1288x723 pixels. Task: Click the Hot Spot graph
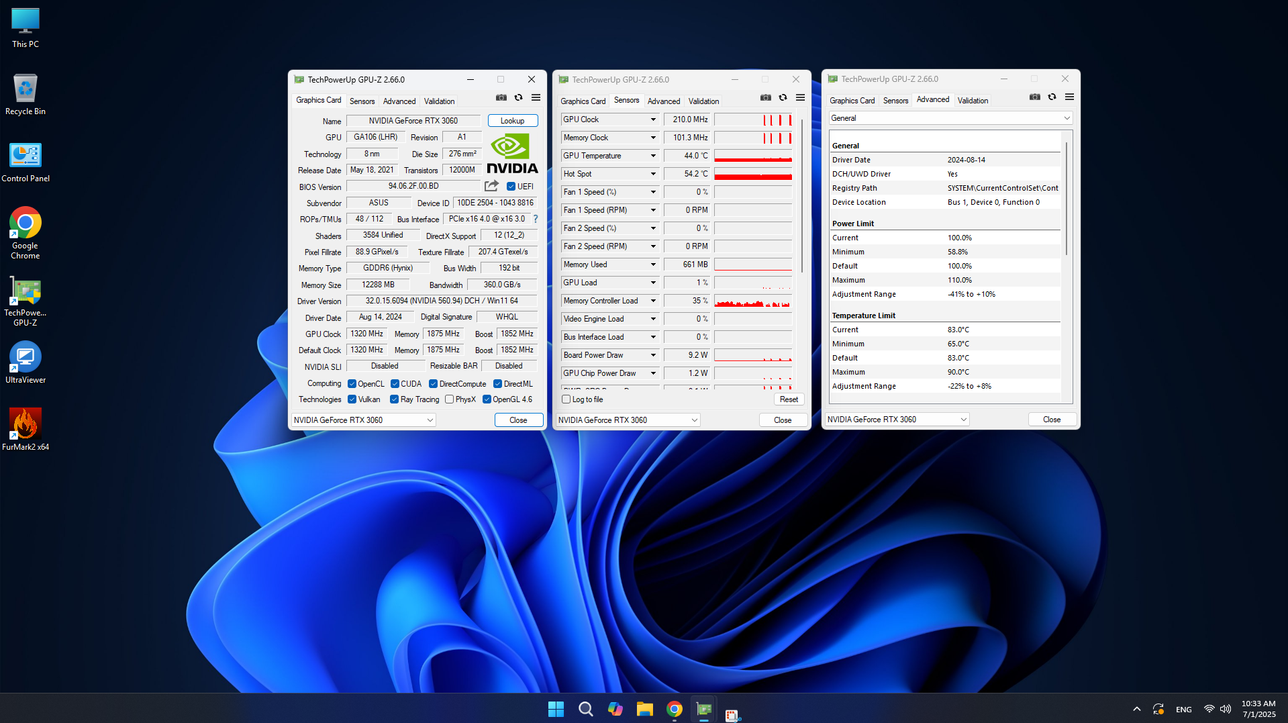coord(753,174)
